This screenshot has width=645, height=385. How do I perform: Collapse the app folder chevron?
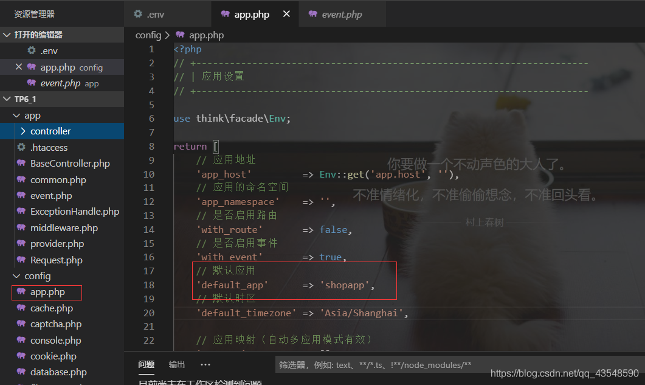coord(16,116)
